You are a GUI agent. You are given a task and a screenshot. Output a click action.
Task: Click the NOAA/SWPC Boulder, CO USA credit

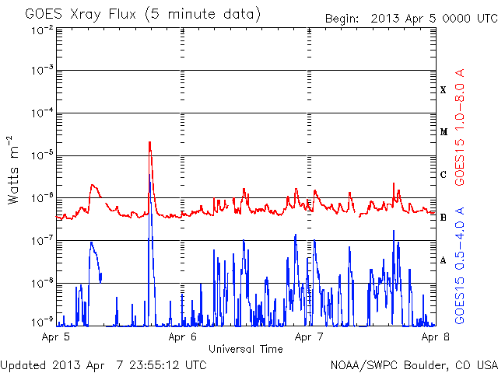413,364
